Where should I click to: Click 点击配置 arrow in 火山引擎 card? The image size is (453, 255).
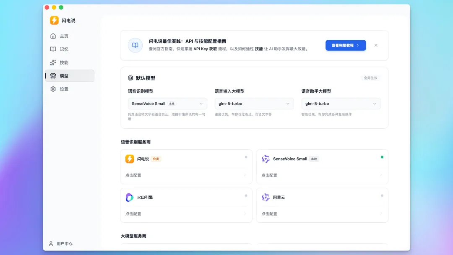(245, 213)
